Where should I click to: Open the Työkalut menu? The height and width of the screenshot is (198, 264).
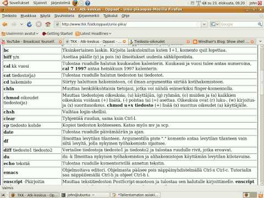tap(111, 16)
